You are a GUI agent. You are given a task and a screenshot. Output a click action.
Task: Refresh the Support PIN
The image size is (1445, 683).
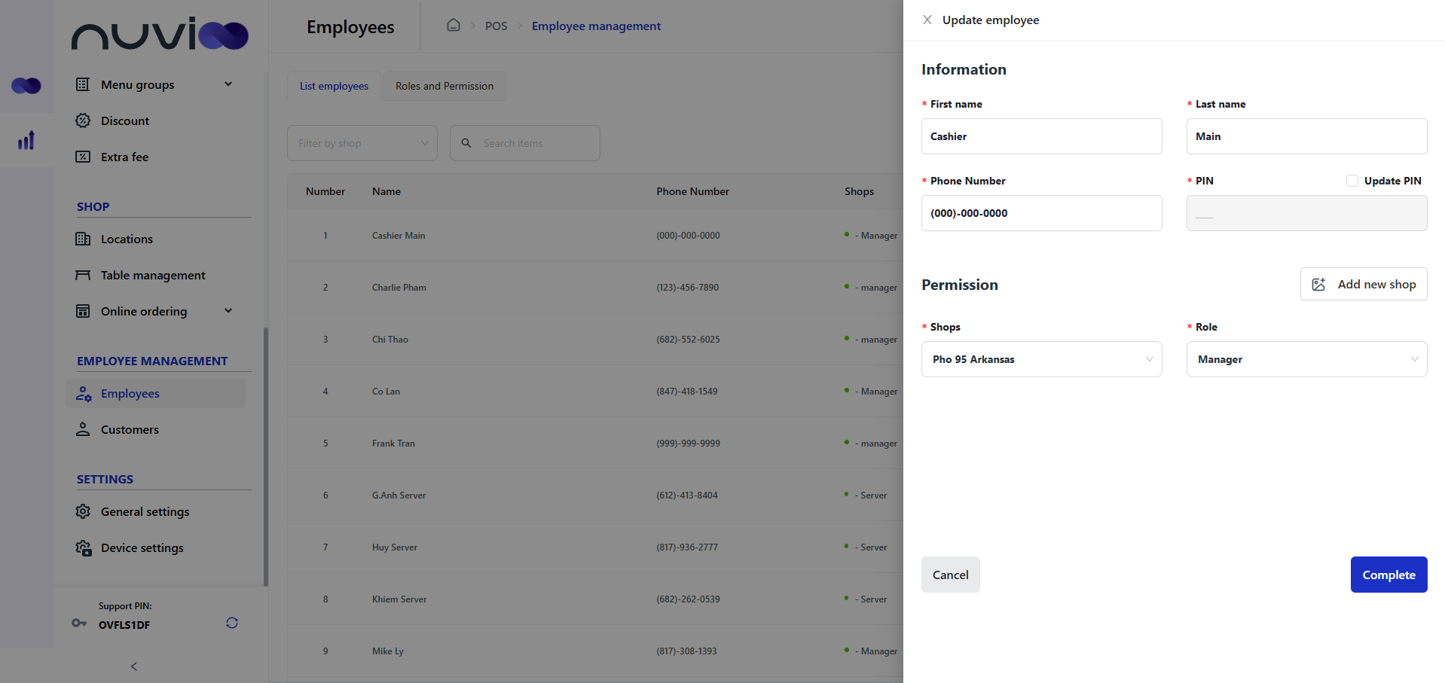click(x=231, y=623)
